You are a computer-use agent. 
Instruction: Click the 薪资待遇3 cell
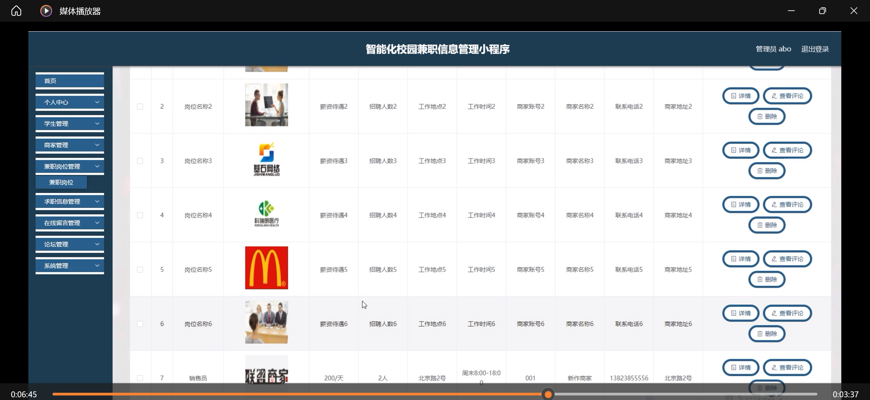point(333,161)
